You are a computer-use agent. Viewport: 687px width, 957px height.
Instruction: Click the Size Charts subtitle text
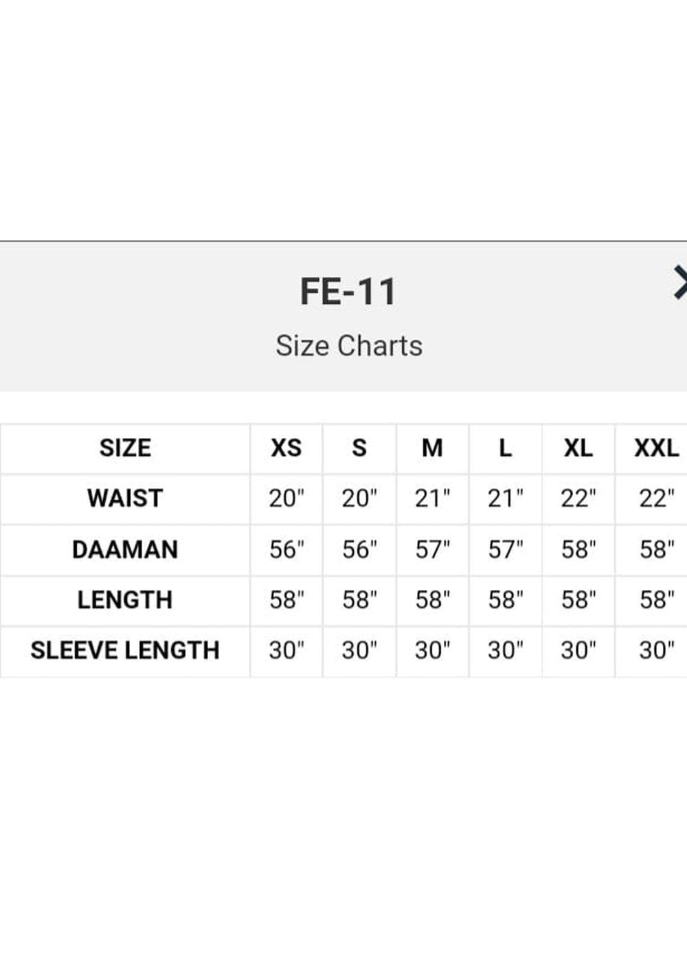coord(349,346)
